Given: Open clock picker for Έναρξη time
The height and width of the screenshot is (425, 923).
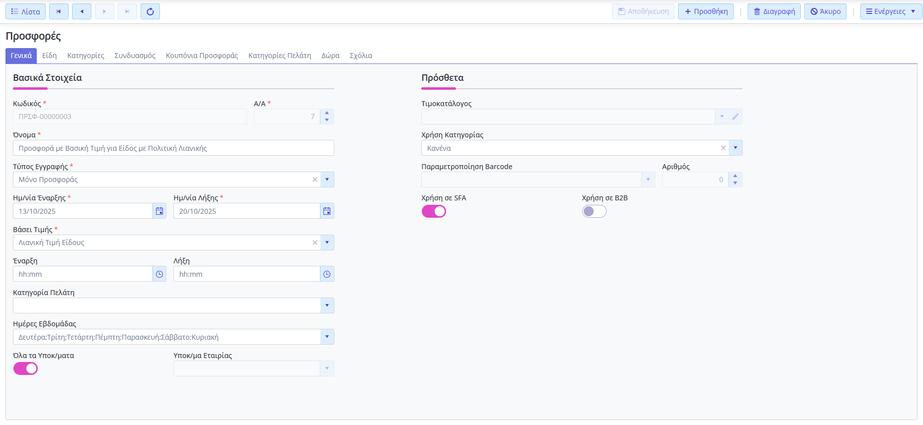Looking at the screenshot, I should coord(159,274).
